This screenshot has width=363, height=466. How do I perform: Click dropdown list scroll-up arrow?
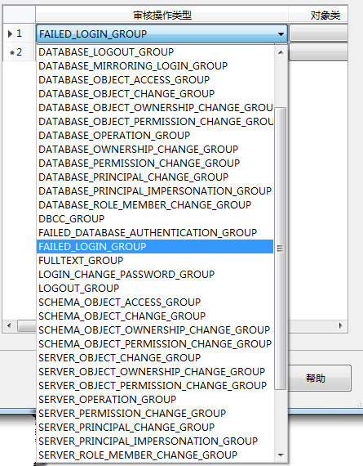click(x=281, y=52)
